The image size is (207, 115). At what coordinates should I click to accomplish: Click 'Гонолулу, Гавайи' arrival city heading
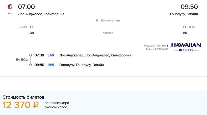(x=184, y=14)
